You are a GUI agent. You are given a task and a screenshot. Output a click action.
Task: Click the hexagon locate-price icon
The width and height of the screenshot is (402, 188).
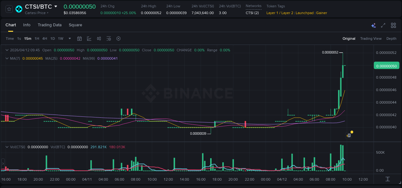pyautogui.click(x=118, y=38)
